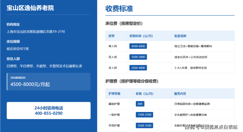
Task: Click the 价格(元/月) column header
Action: 144,94
